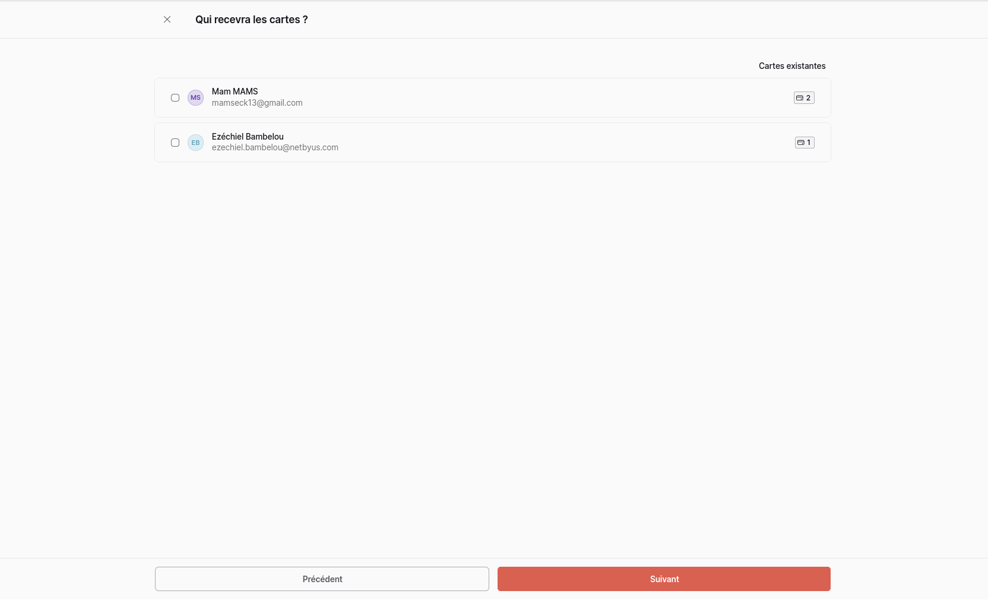Click the mamseck13@gmail.com email text
988x600 pixels.
point(257,103)
